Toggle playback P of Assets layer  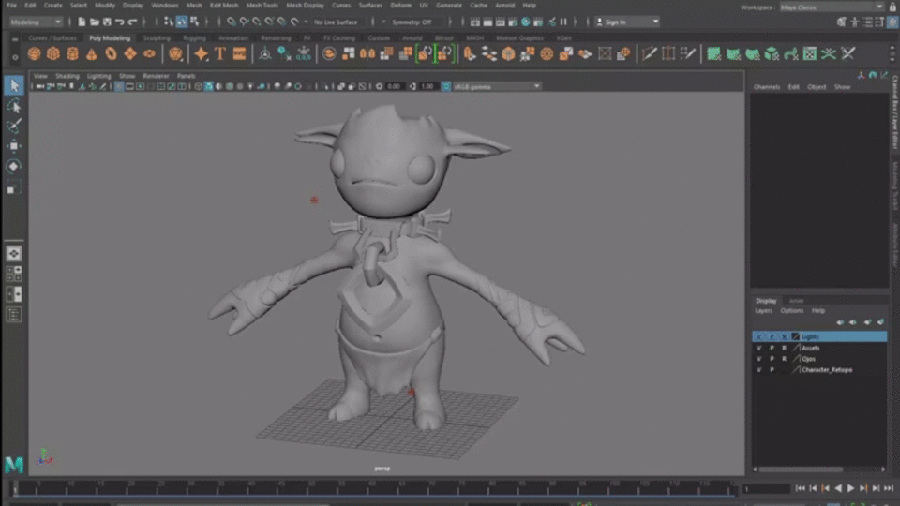point(772,348)
